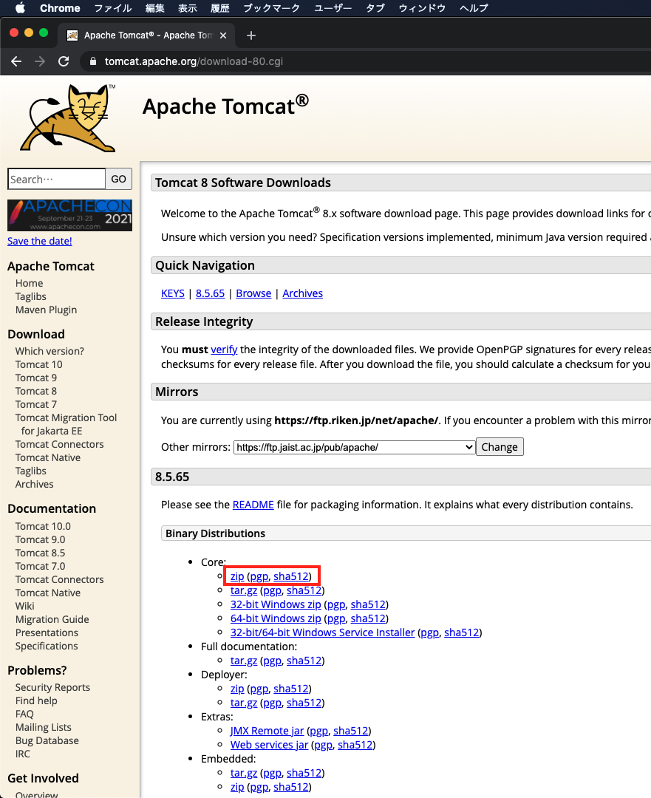Click the GO search button
The width and height of the screenshot is (651, 798).
118,179
